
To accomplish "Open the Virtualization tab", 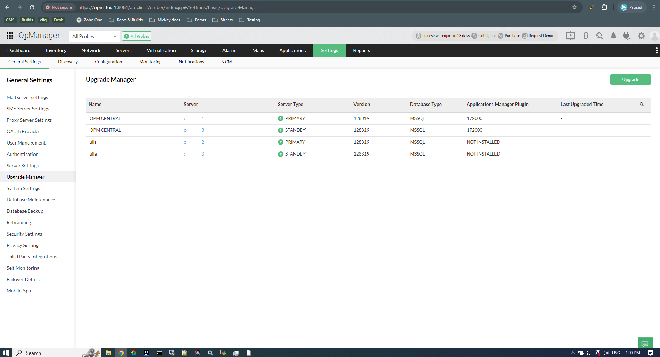I will 161,50.
